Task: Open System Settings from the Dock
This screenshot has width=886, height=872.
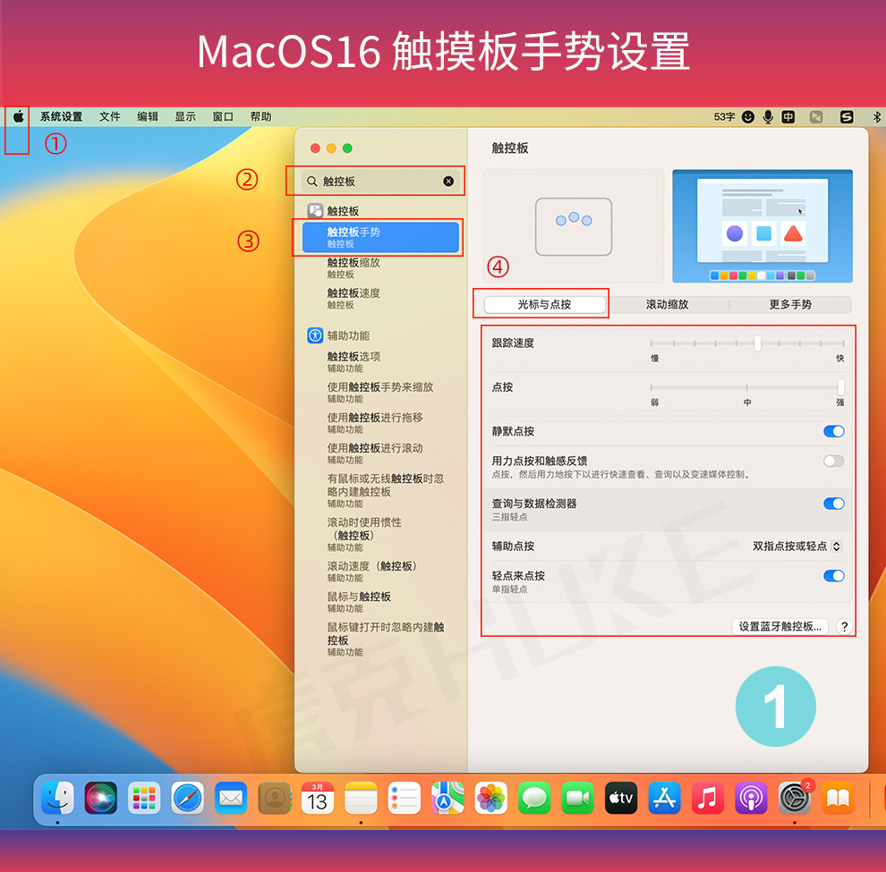Action: tap(795, 798)
